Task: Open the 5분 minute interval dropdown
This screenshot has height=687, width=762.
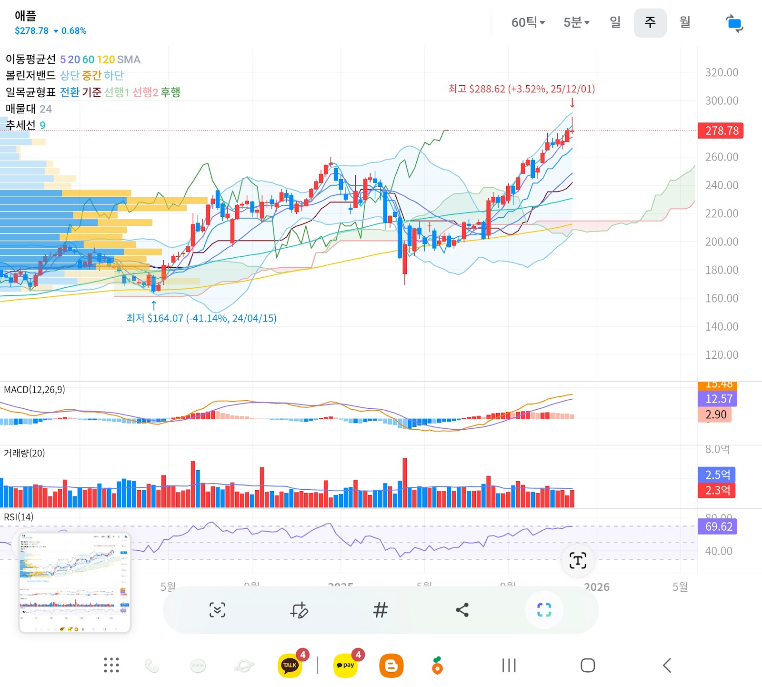Action: 576,22
